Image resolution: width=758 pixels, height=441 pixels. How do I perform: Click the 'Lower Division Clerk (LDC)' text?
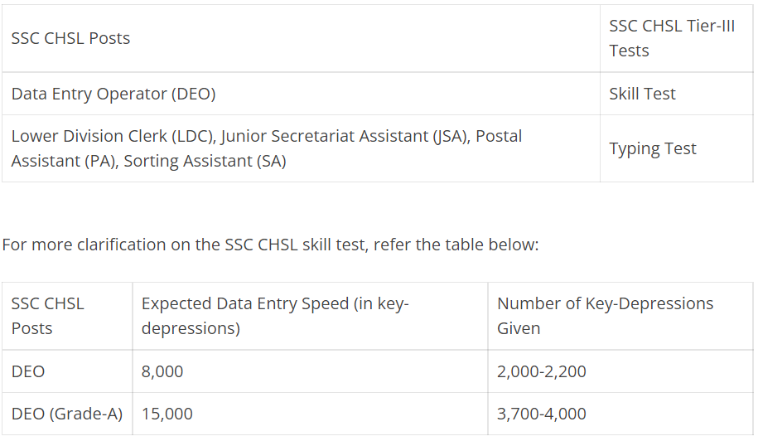click(x=113, y=136)
